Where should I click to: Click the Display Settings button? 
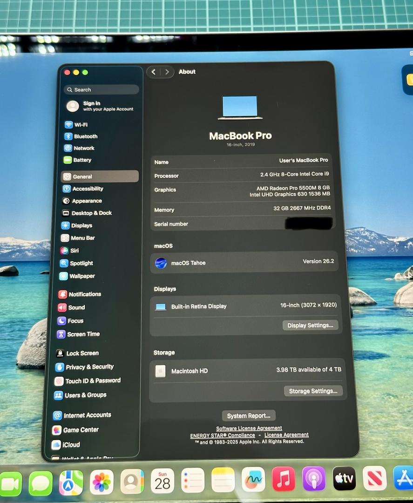point(310,325)
